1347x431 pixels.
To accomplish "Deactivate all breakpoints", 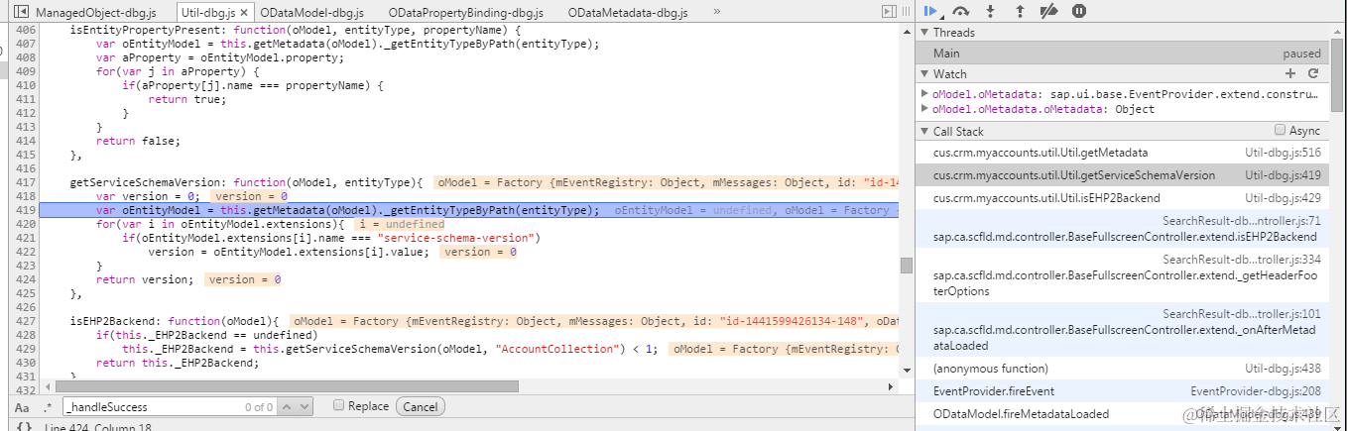I will click(x=1048, y=11).
